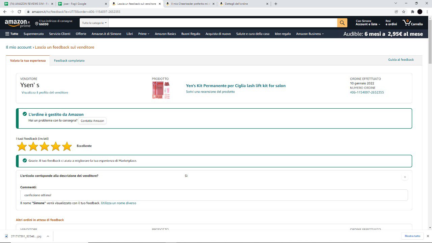The image size is (432, 243).
Task: Open Guida al feedback link
Action: pyautogui.click(x=401, y=60)
